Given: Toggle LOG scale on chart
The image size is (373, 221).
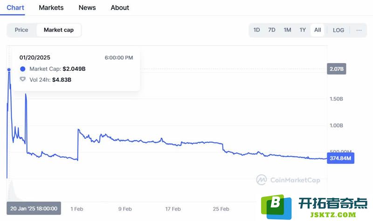Looking at the screenshot, I should [x=338, y=30].
